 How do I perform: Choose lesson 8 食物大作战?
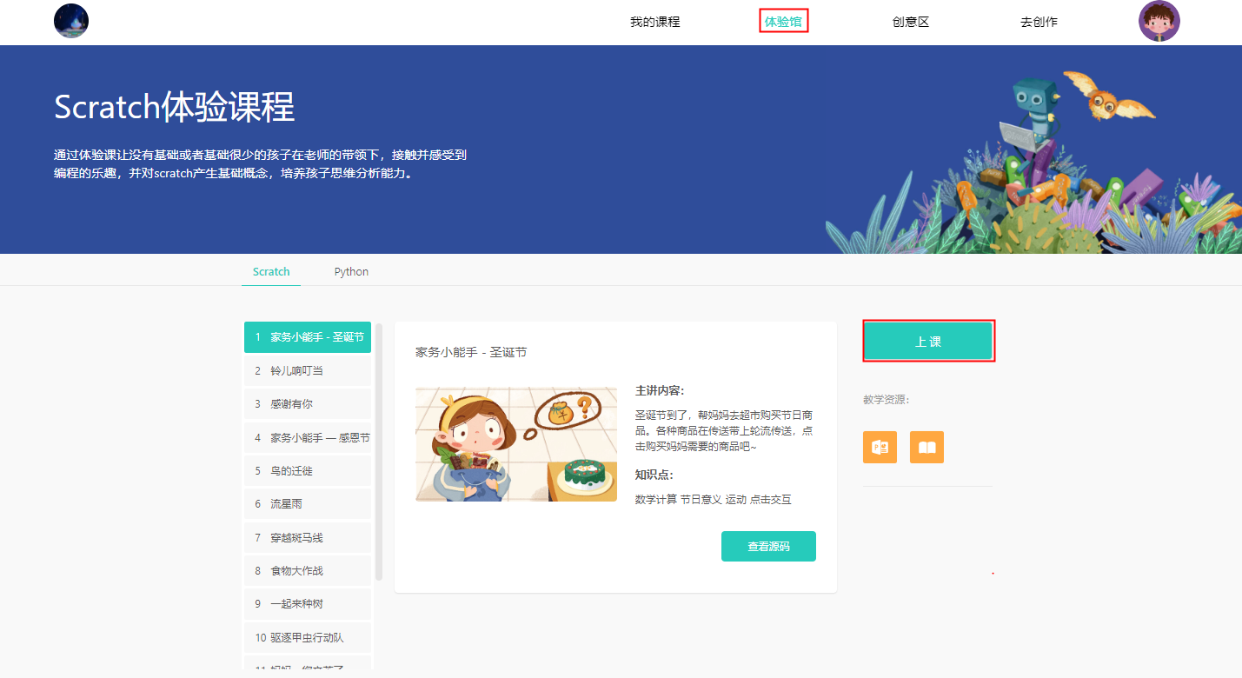pos(308,570)
